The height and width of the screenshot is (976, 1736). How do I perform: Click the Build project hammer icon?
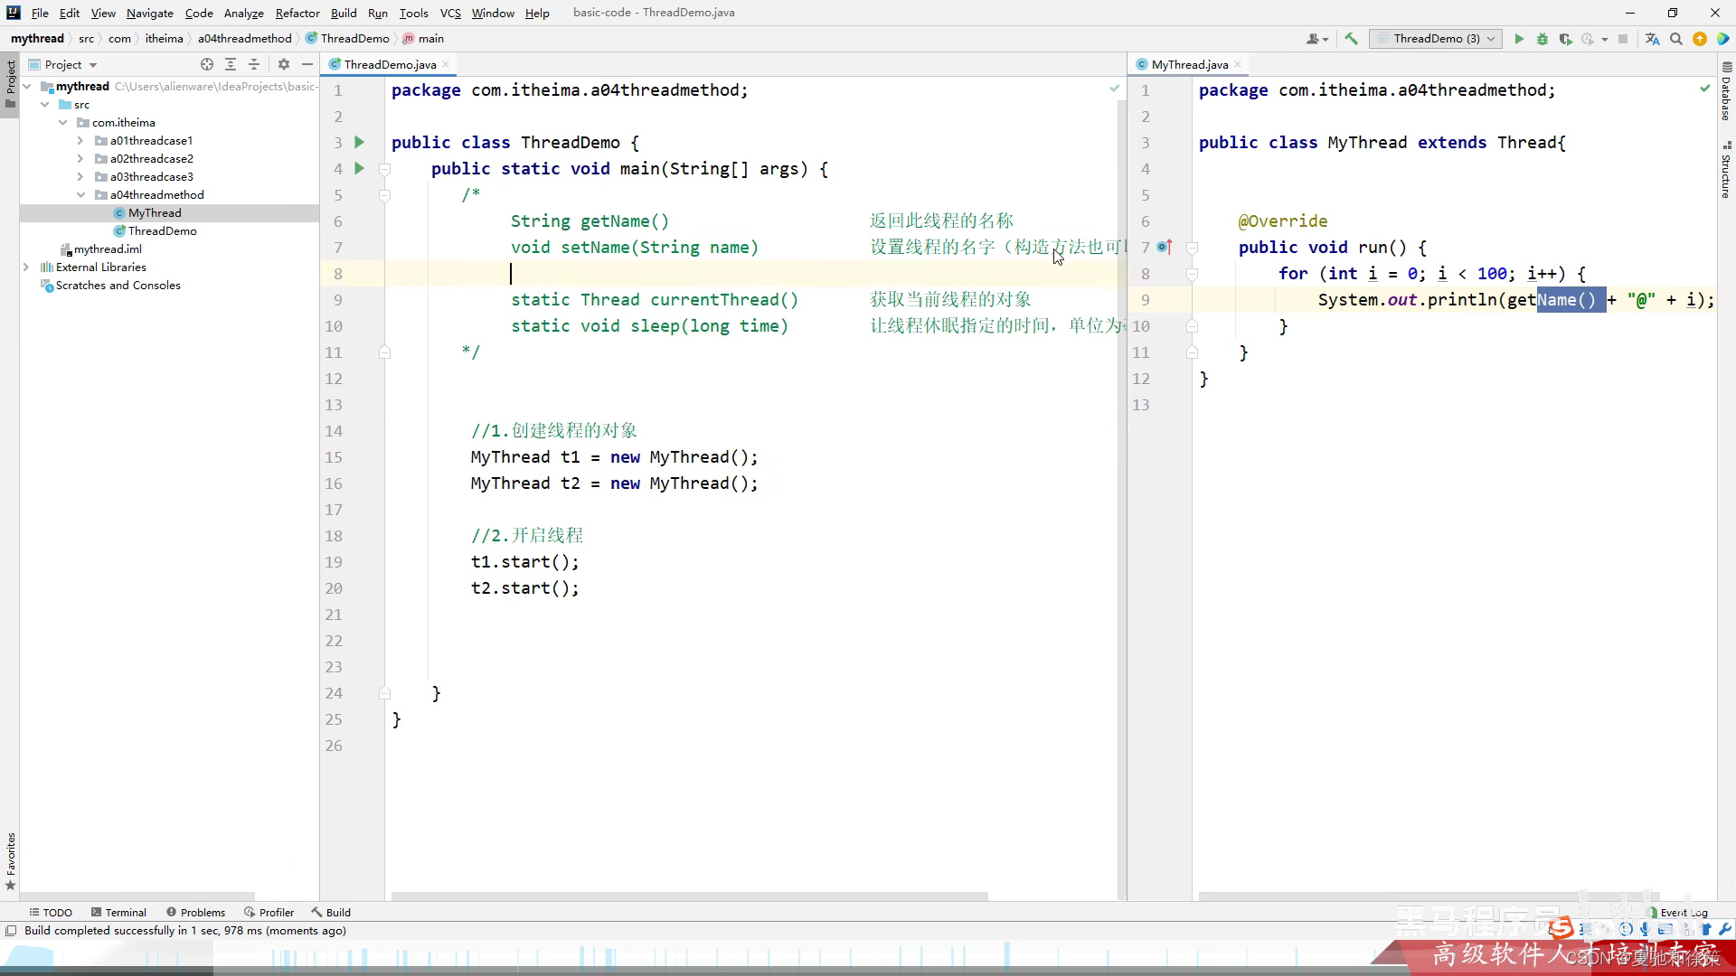[x=1351, y=39]
